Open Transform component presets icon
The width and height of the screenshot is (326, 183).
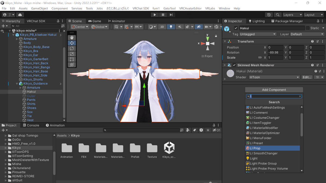click(317, 41)
